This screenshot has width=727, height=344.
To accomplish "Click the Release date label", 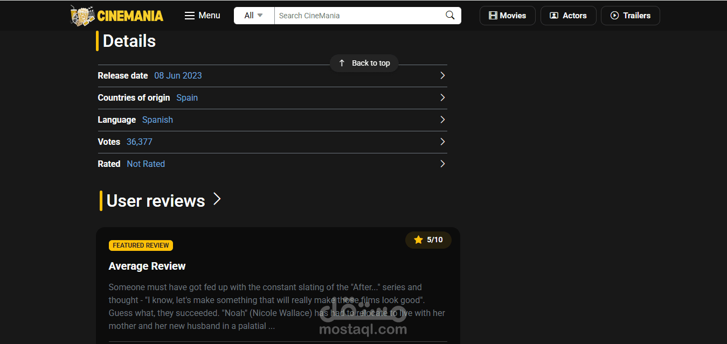I will tap(123, 75).
